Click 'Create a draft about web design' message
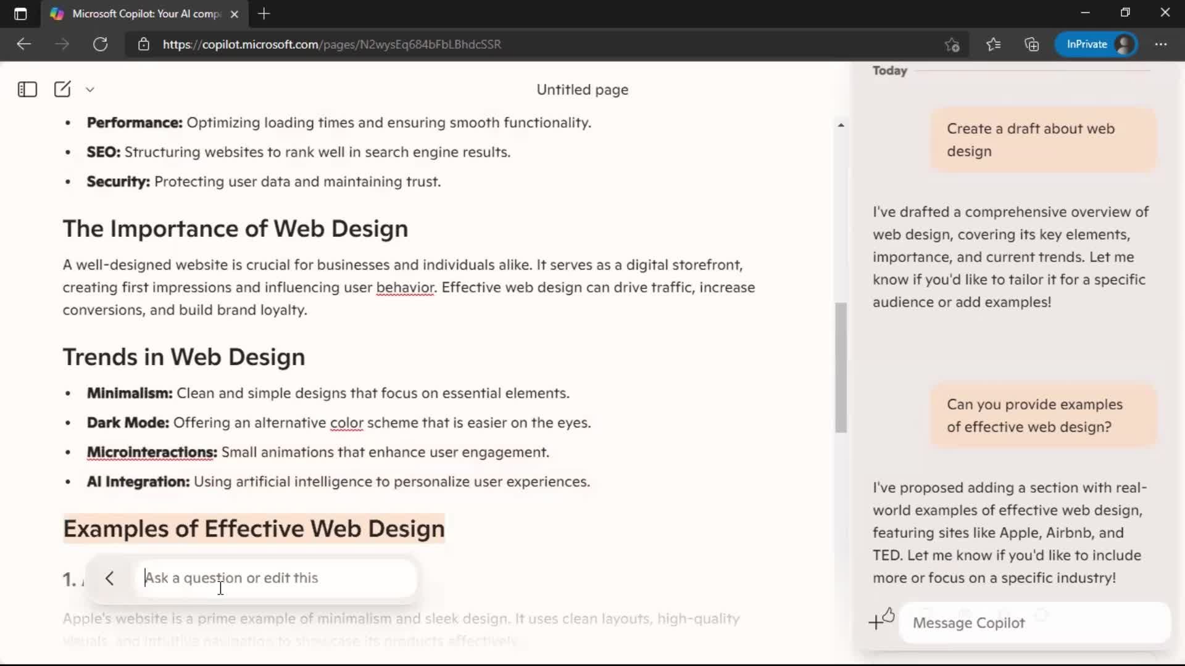The width and height of the screenshot is (1185, 666). pyautogui.click(x=1043, y=140)
